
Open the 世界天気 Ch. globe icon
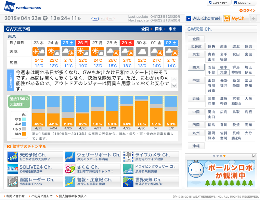pyautogui.click(x=128, y=182)
